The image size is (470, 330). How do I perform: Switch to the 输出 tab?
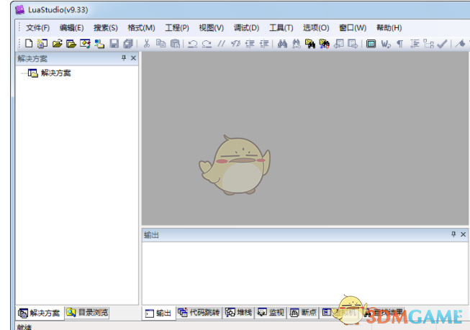(158, 313)
